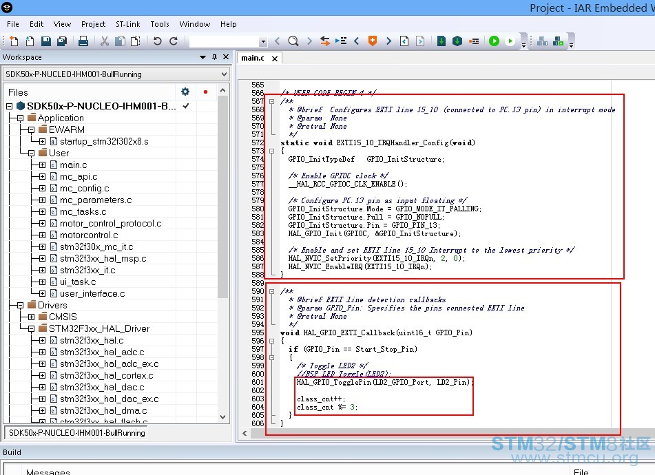655x475 pixels.
Task: Open the Workspace panel dropdown arrow
Action: pos(202,57)
